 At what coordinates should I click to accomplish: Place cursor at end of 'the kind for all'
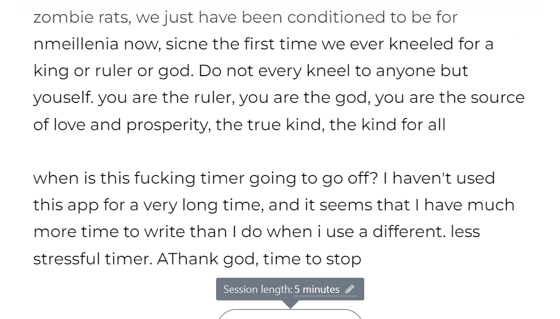pos(446,125)
